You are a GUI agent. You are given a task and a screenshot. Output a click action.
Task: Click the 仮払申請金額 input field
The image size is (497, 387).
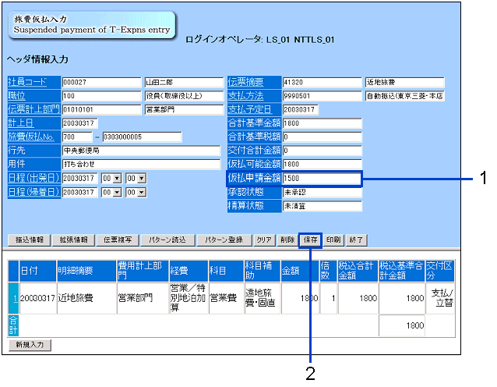click(x=322, y=179)
